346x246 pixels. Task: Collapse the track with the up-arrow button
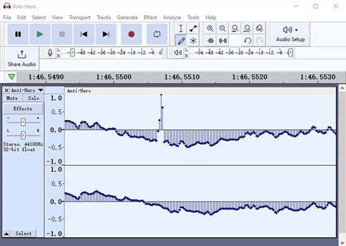point(6,233)
